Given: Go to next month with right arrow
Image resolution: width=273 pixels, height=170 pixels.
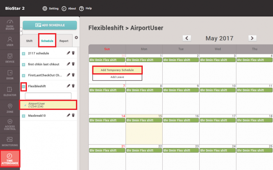Looking at the screenshot, I should pyautogui.click(x=252, y=38).
